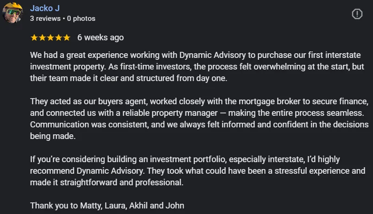Image resolution: width=373 pixels, height=214 pixels.
Task: Click the '3 reviews' text under the name
Action: click(x=45, y=19)
